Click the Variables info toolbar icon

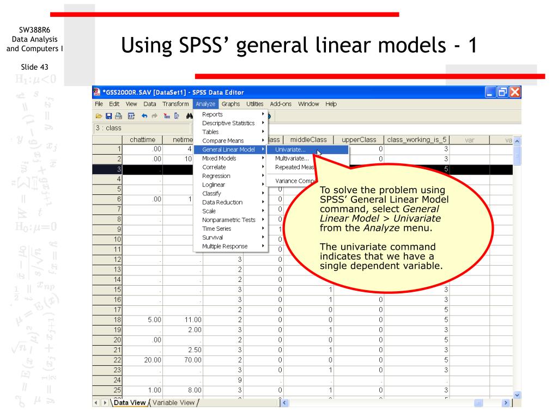(x=177, y=116)
